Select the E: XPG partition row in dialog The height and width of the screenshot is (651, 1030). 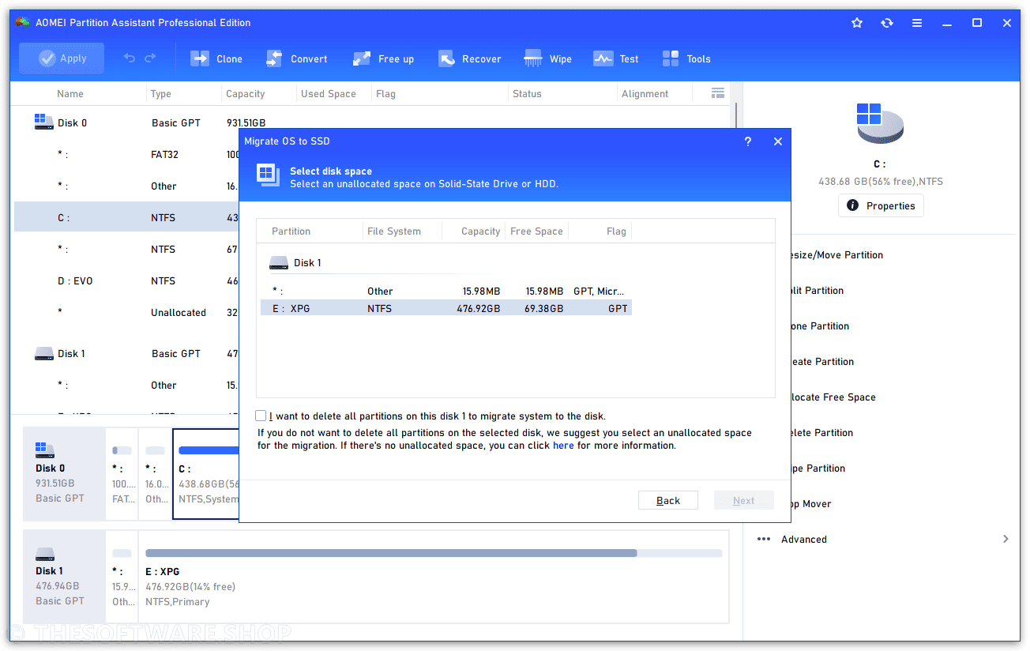446,308
